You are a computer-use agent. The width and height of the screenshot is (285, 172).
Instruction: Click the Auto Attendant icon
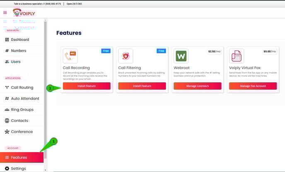7,98
